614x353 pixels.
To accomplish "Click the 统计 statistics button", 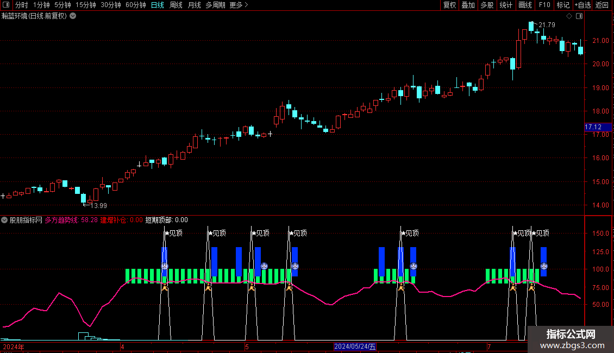I will click(x=506, y=5).
